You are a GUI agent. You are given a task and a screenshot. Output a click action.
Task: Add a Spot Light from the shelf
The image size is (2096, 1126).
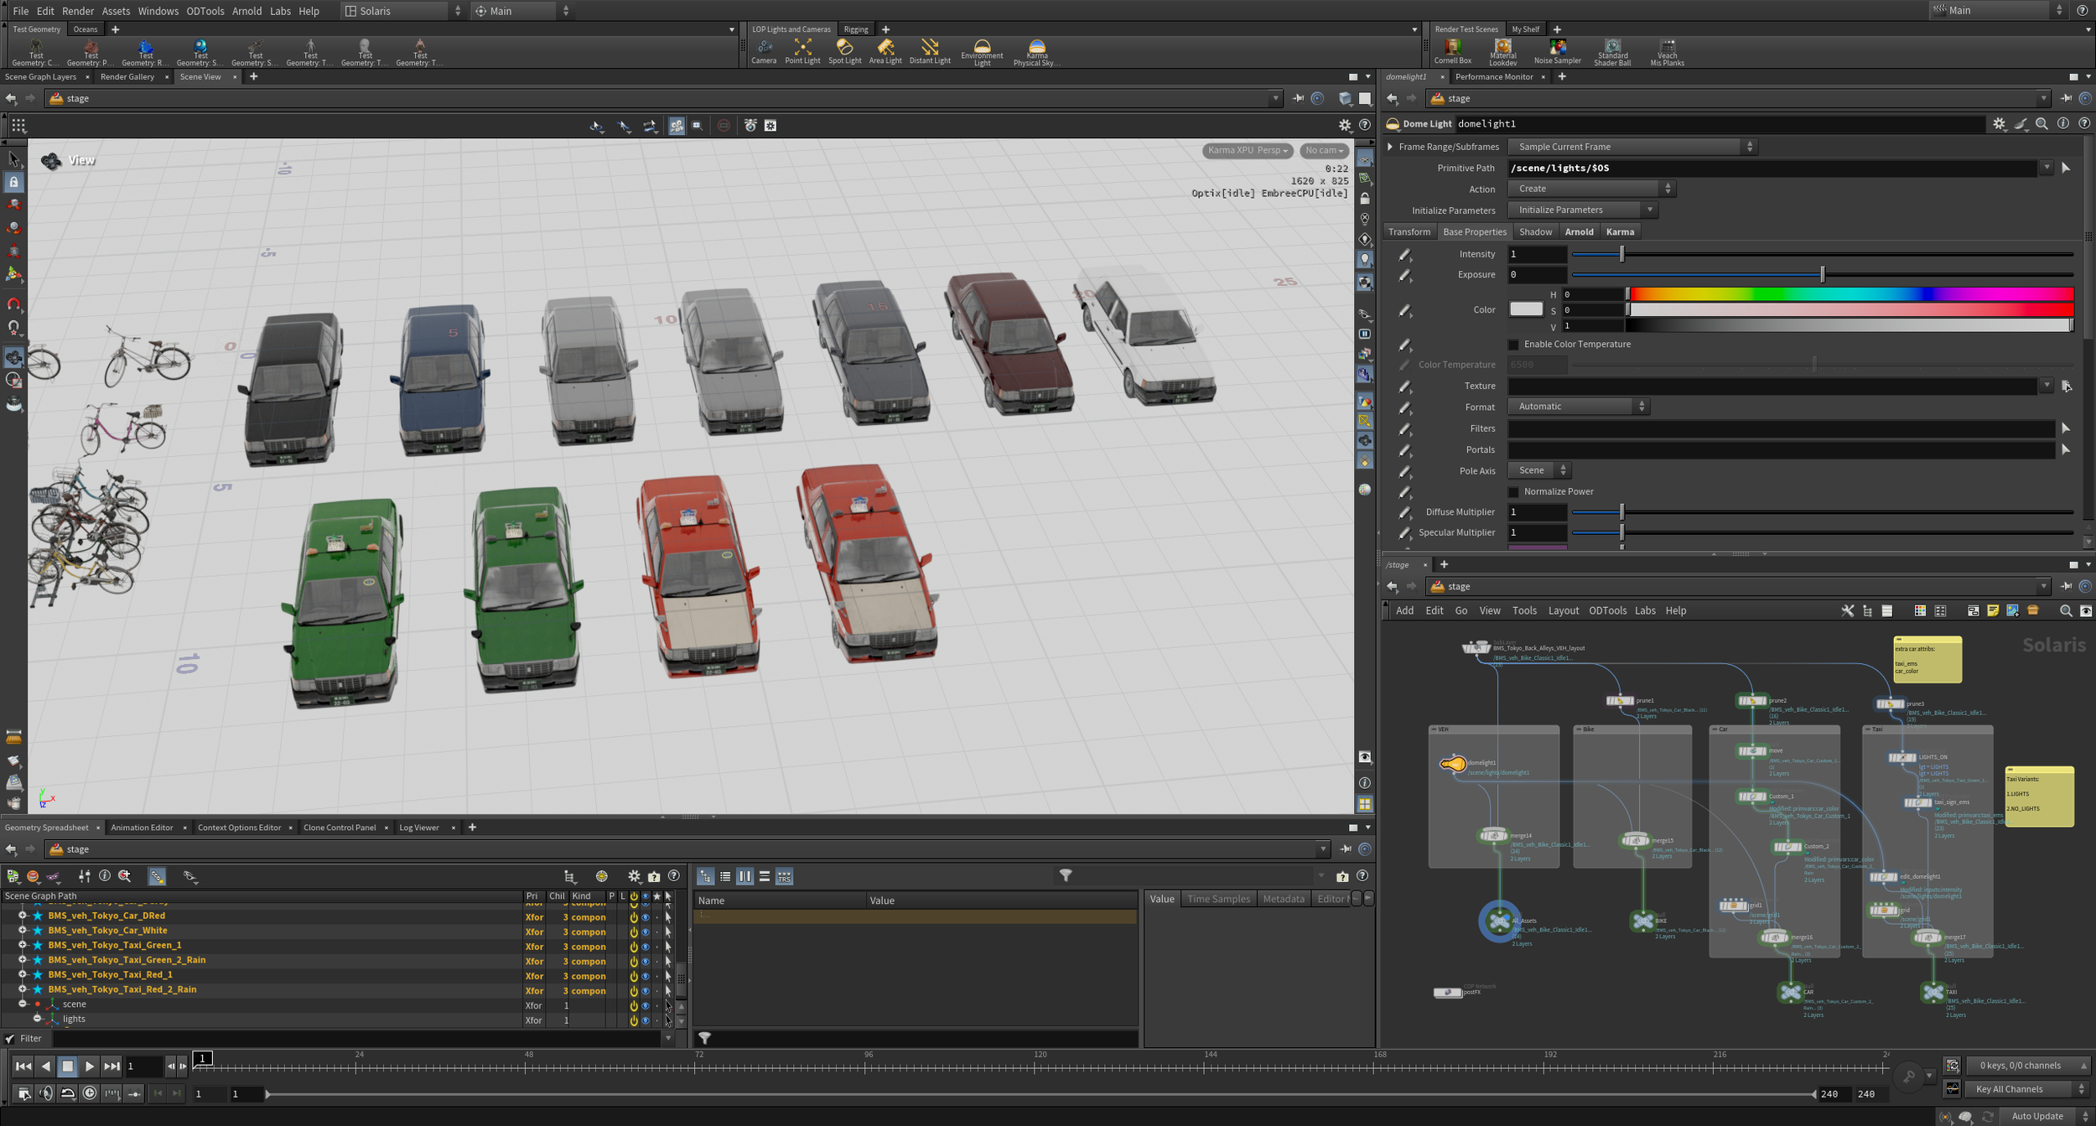click(844, 51)
